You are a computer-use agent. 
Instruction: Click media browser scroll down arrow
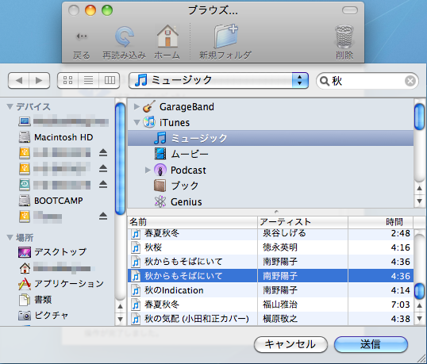[420, 201]
